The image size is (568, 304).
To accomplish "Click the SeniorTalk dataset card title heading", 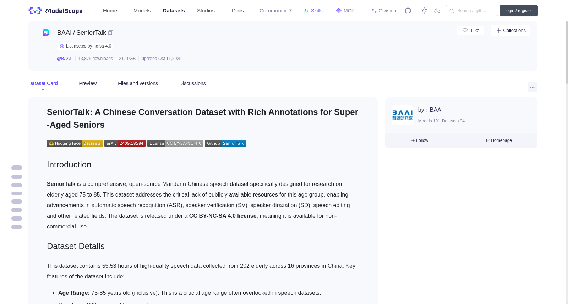I will pyautogui.click(x=203, y=118).
